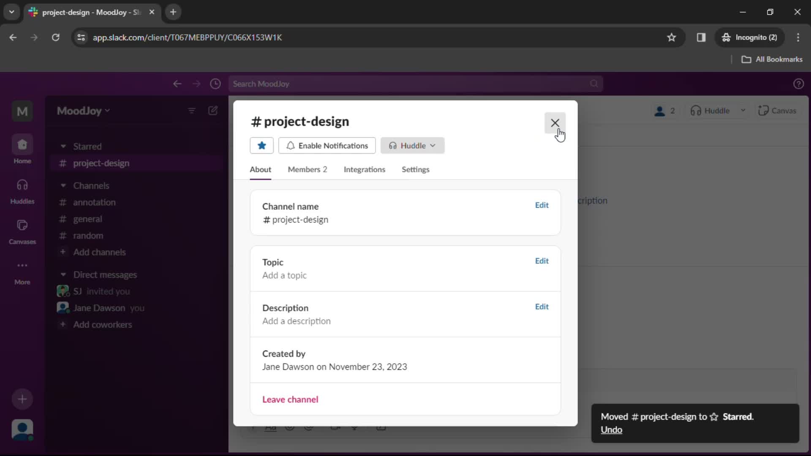View the 2 channel members

point(664,111)
